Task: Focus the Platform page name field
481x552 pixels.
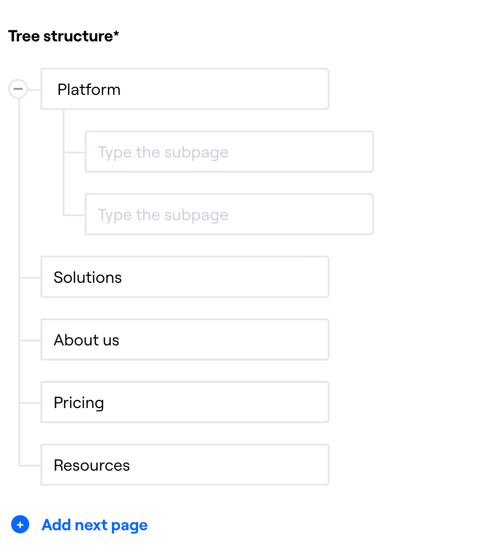Action: pos(185,89)
